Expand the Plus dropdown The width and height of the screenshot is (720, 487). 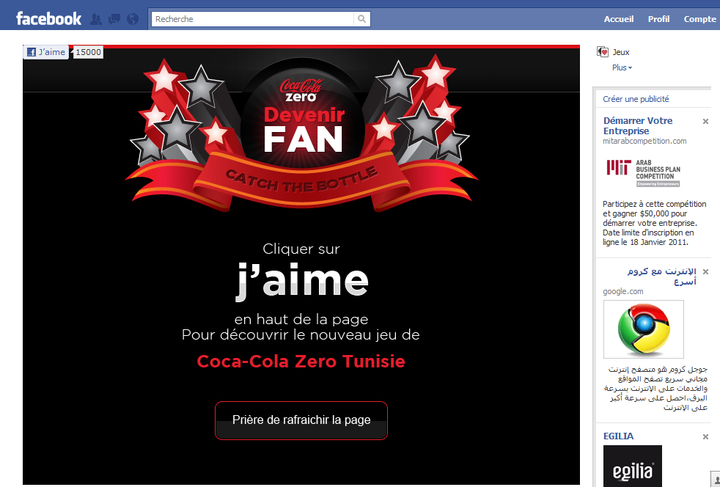(x=622, y=67)
